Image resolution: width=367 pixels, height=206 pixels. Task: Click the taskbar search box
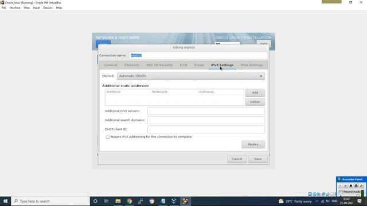coord(50,201)
